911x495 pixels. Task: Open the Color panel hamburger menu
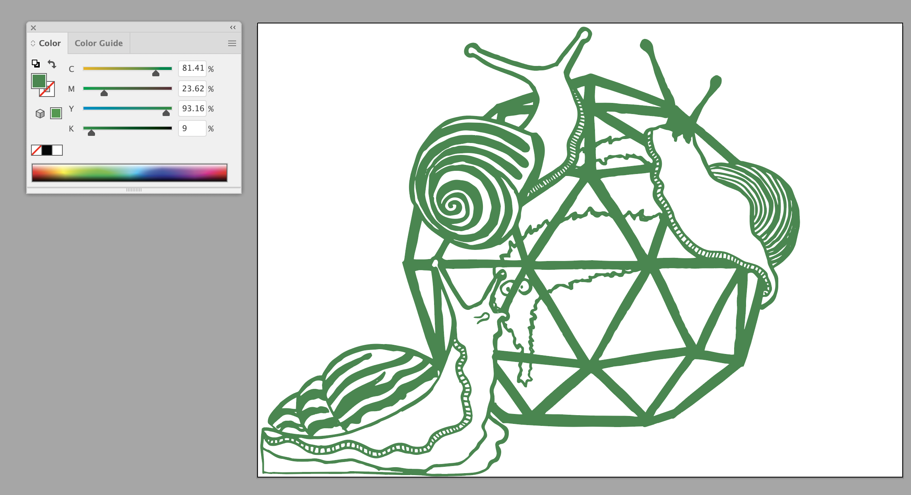(232, 43)
